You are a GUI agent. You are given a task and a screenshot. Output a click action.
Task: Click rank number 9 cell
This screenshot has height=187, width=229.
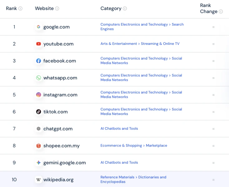click(x=14, y=162)
